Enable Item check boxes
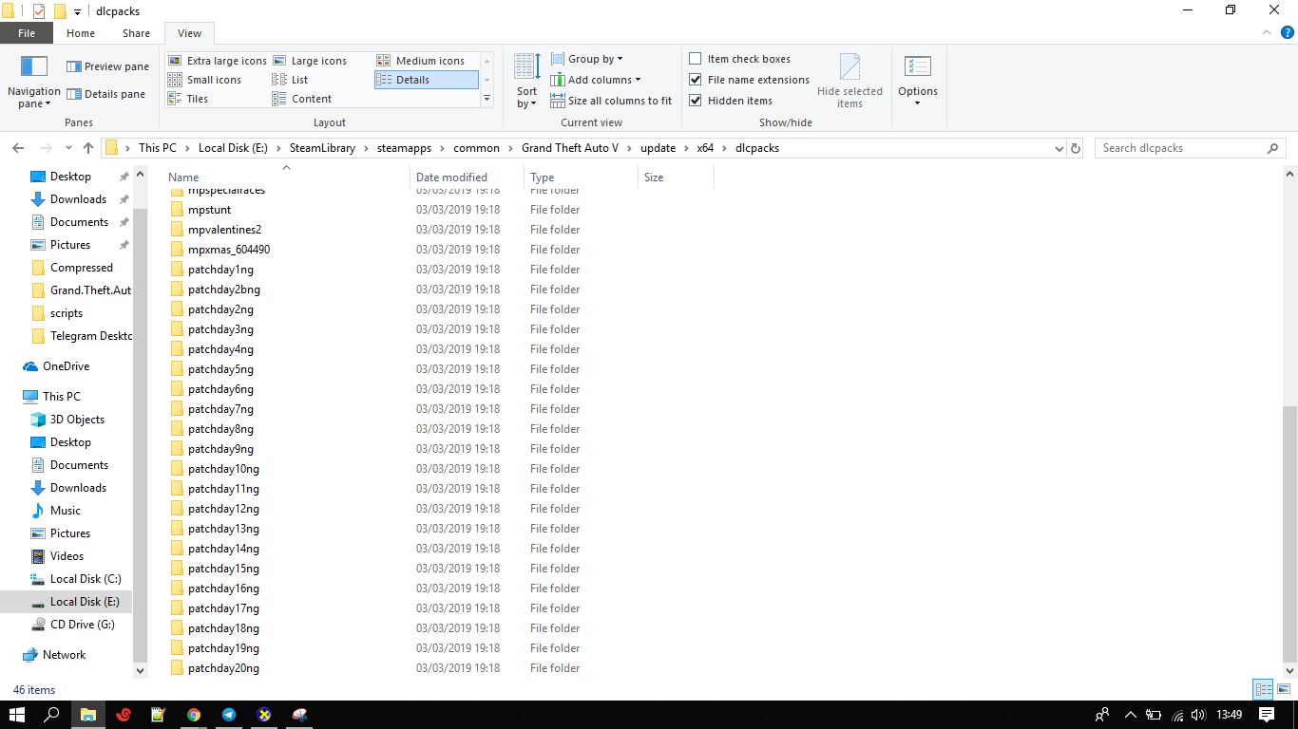Image resolution: width=1298 pixels, height=729 pixels. [740, 59]
